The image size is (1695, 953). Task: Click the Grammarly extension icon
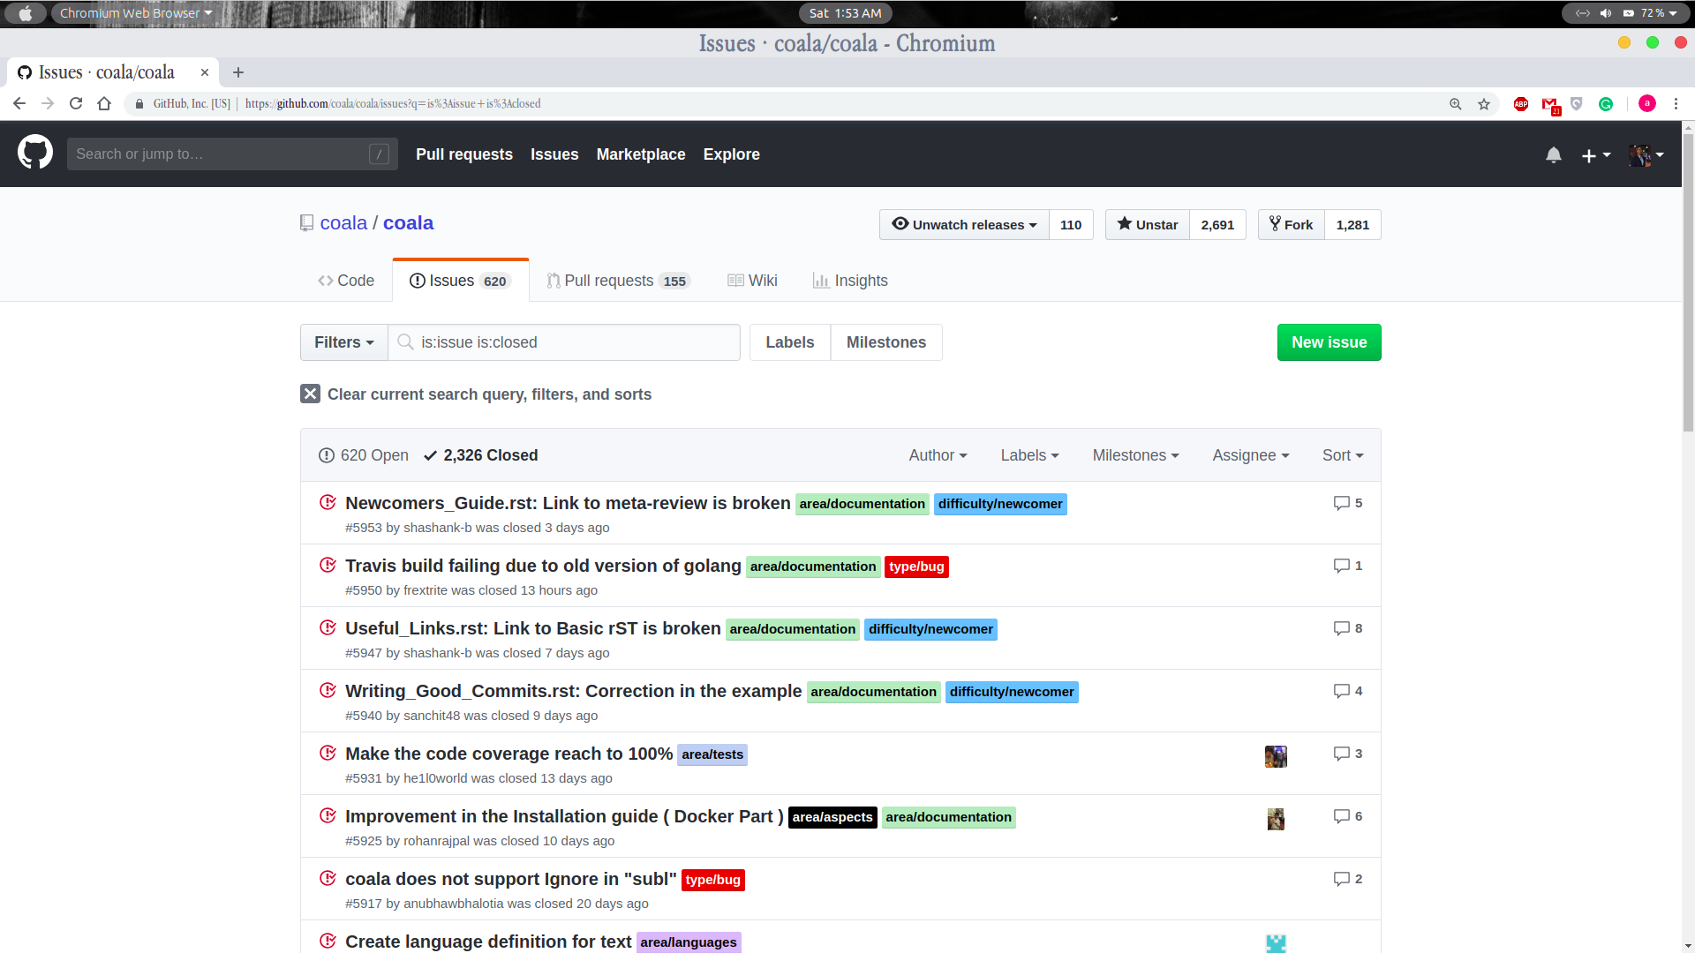point(1605,103)
